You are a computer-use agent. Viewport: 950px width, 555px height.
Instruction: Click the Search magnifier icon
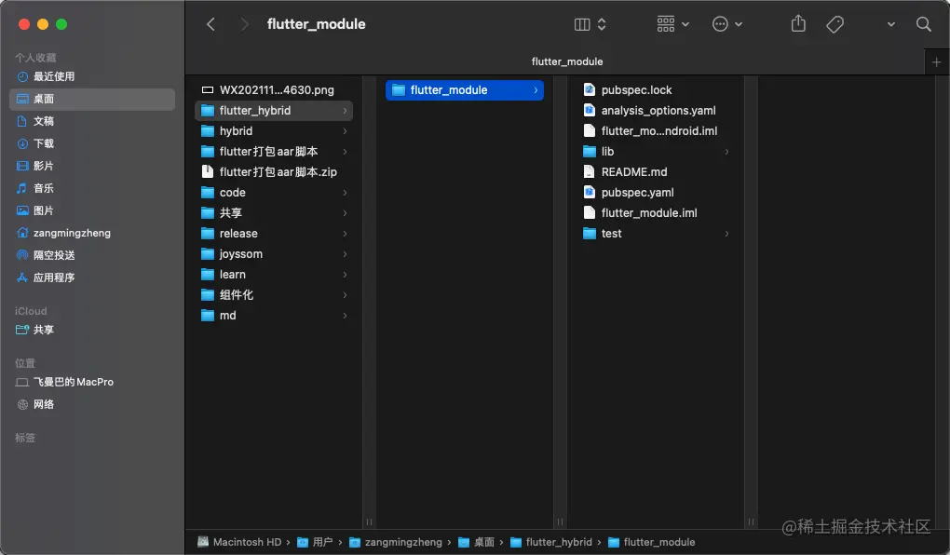923,24
